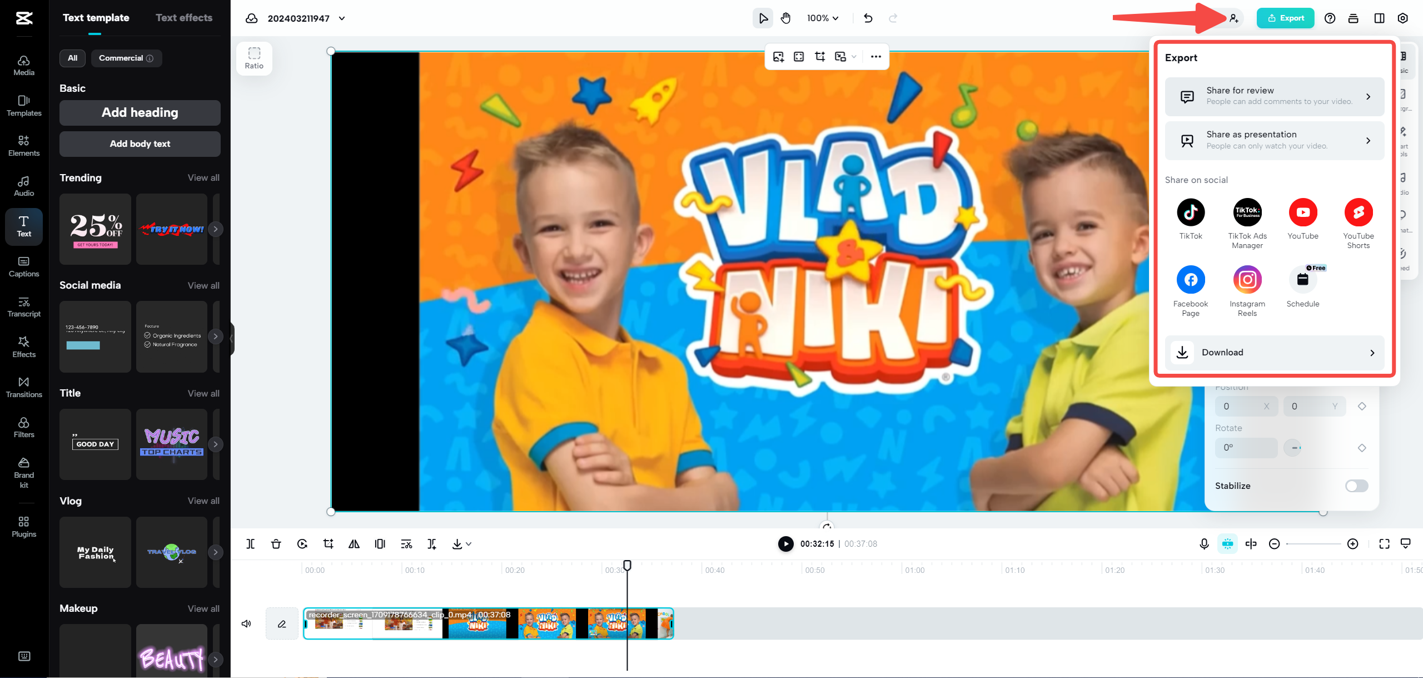
Task: Switch to the Transitions panel
Action: coord(23,387)
